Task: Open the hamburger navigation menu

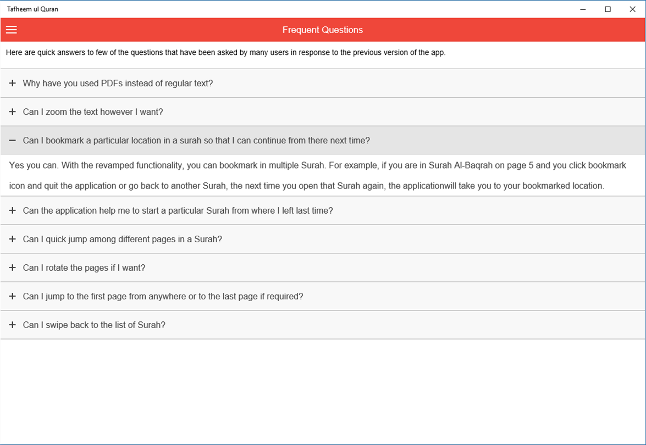Action: coord(12,30)
